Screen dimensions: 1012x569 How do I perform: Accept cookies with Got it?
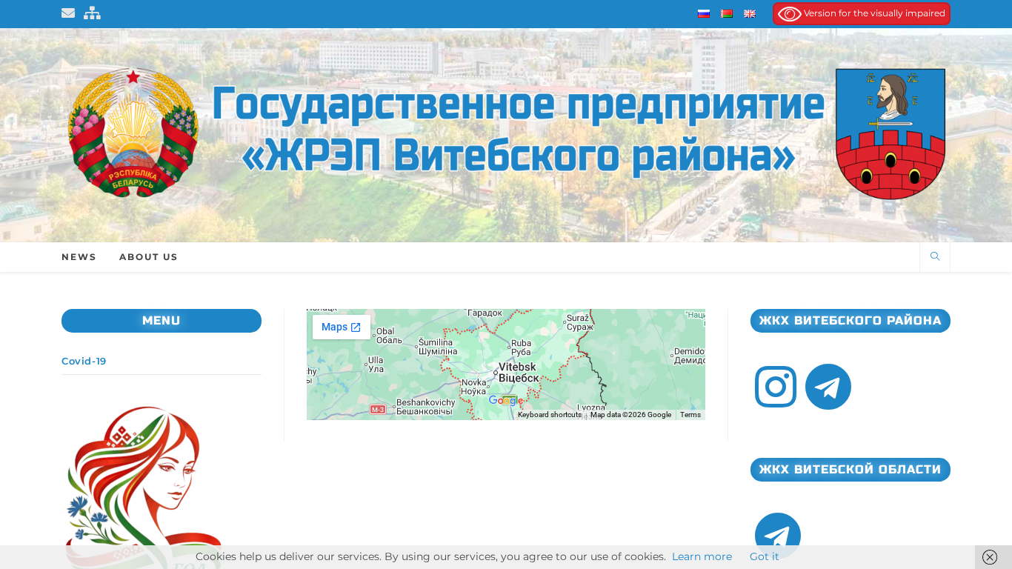point(764,556)
